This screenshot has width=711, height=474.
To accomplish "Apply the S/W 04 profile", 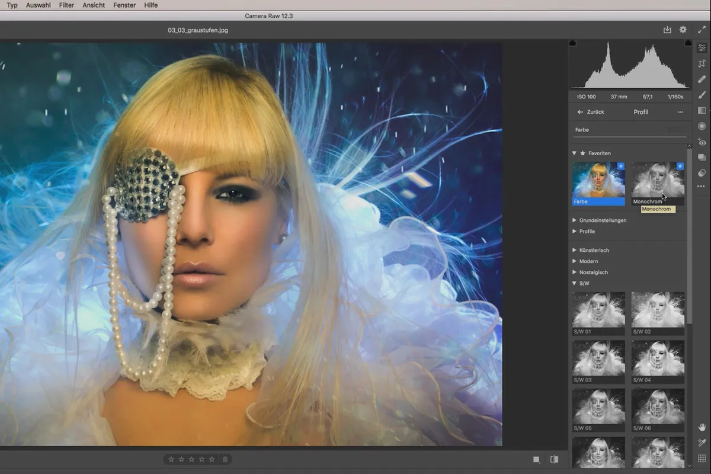I will [658, 362].
